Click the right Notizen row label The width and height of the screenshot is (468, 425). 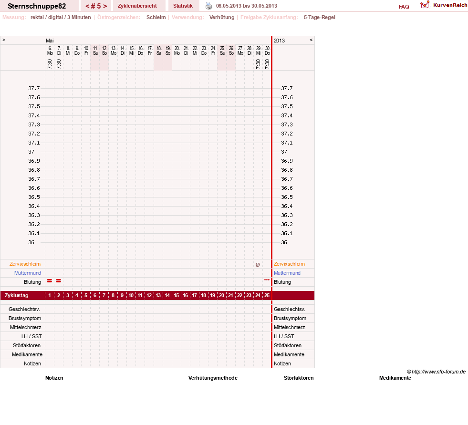282,363
